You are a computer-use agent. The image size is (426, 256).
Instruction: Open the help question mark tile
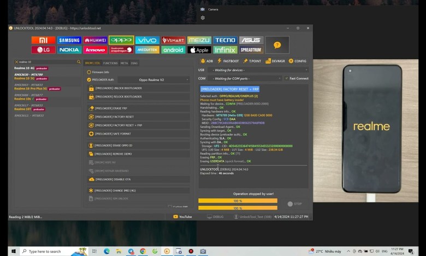coord(277,45)
